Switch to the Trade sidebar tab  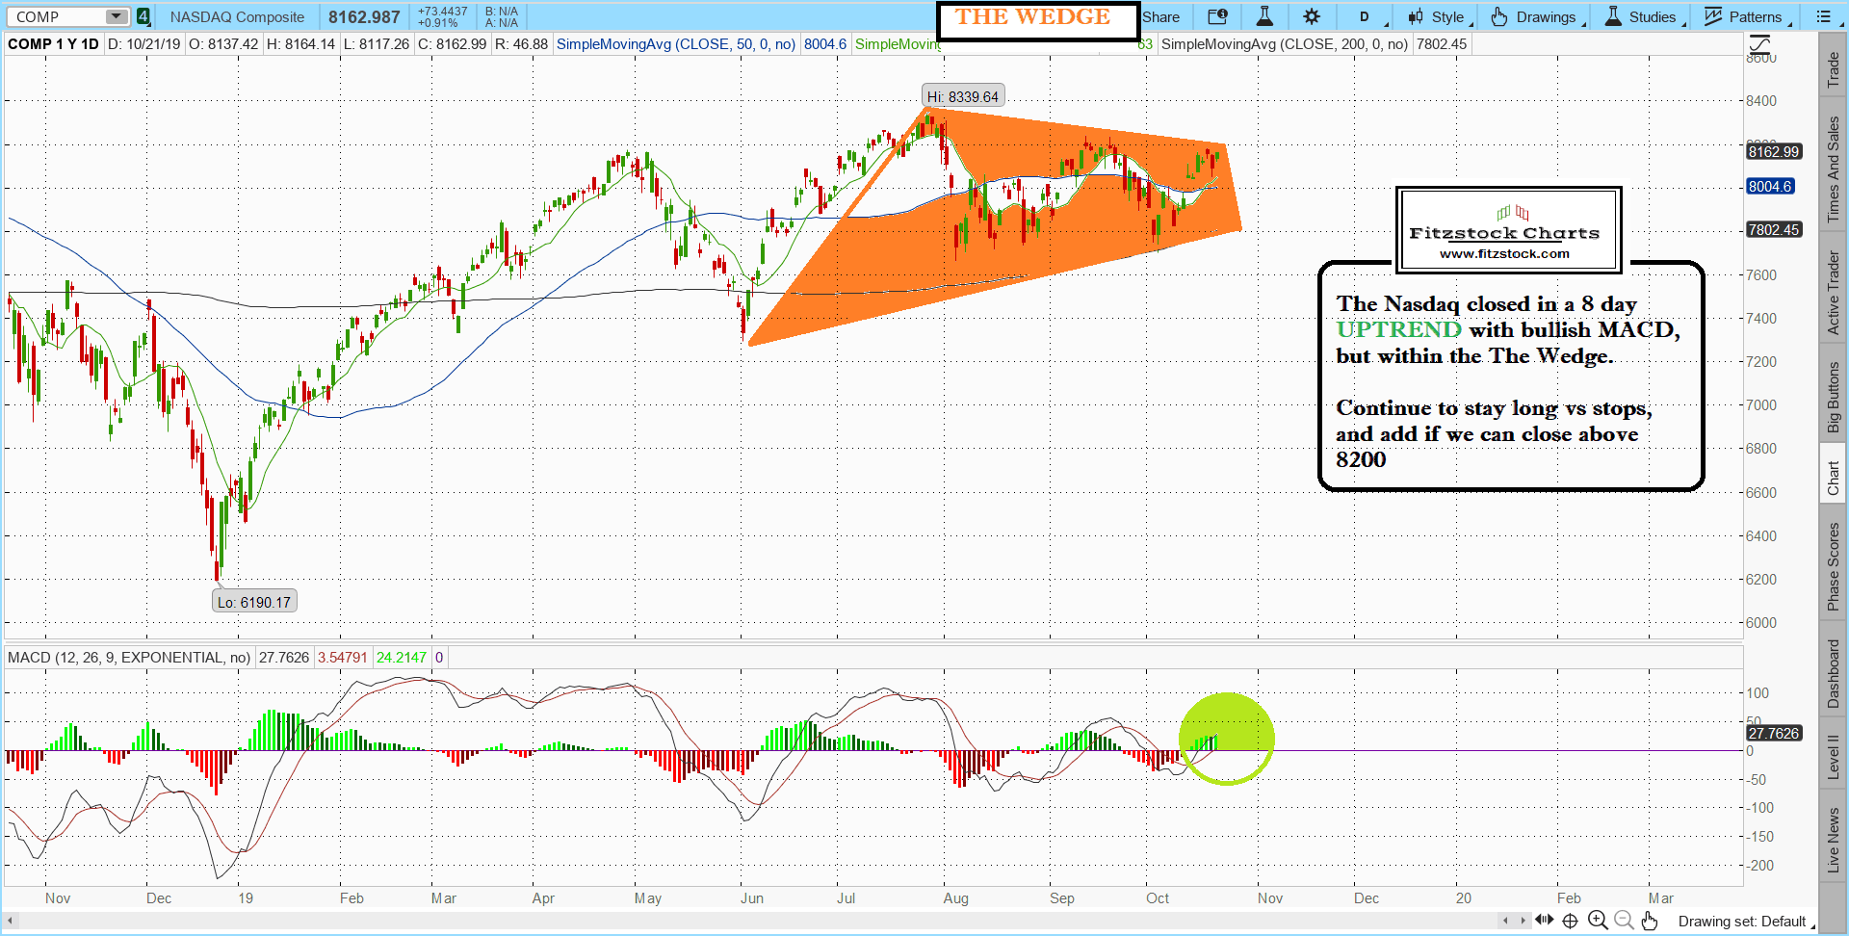tap(1834, 69)
